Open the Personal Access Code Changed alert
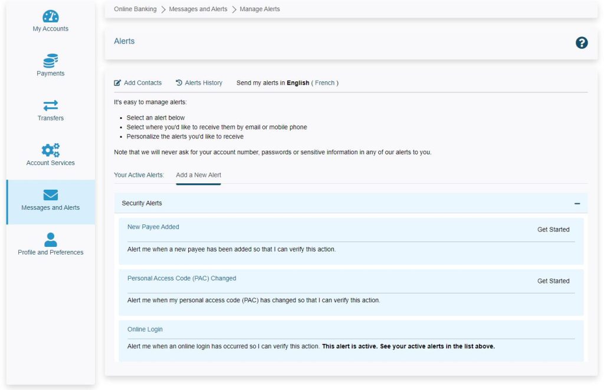 182,278
